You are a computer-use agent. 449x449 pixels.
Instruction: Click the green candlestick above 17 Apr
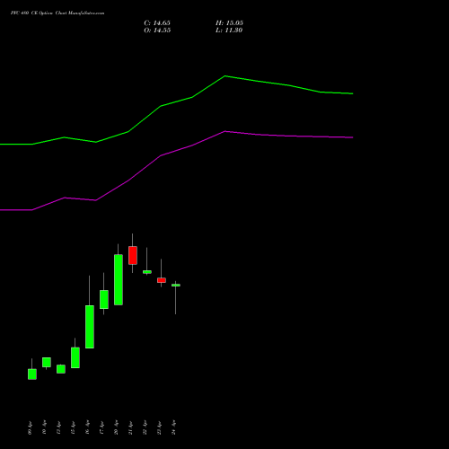click(x=104, y=299)
